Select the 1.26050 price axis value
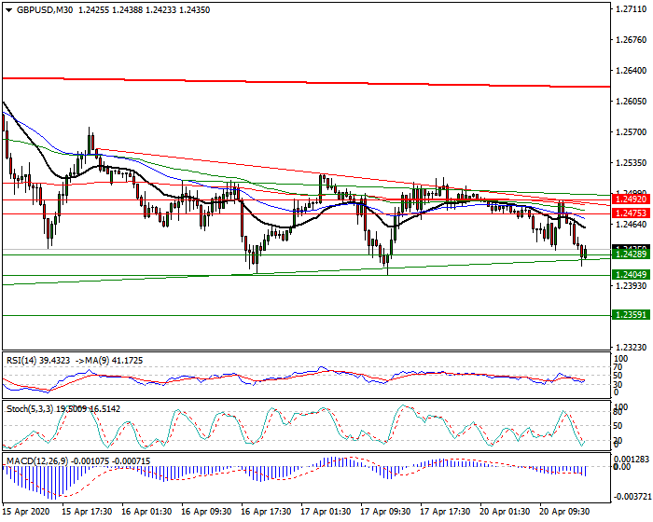 coord(631,102)
